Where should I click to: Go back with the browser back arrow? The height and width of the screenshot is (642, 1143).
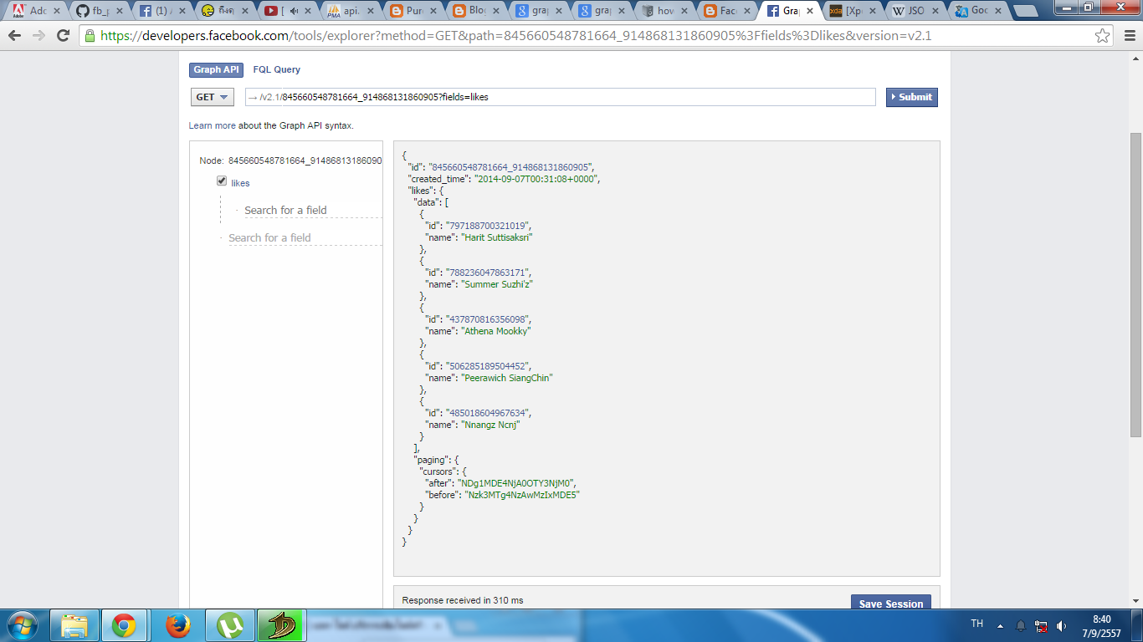point(14,36)
